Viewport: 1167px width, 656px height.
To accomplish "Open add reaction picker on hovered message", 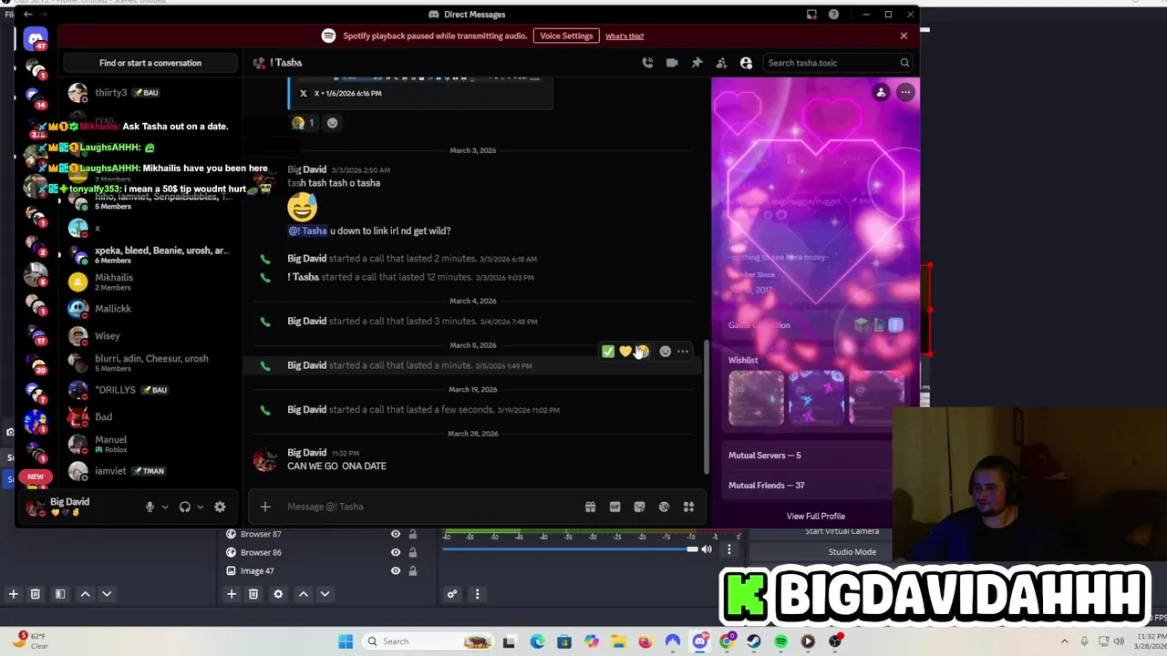I will (666, 352).
